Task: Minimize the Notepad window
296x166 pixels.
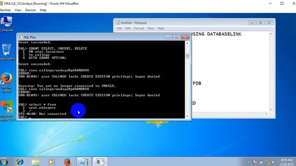Action: pos(252,23)
